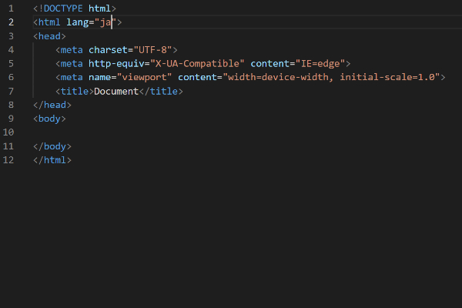Click the lang attribute on html tag
Screen dimensions: 462x308
click(77, 22)
